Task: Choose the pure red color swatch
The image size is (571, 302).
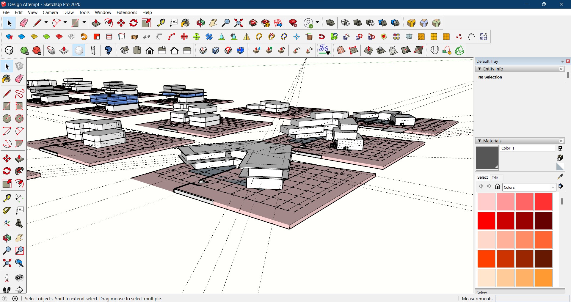Action: [x=486, y=221]
